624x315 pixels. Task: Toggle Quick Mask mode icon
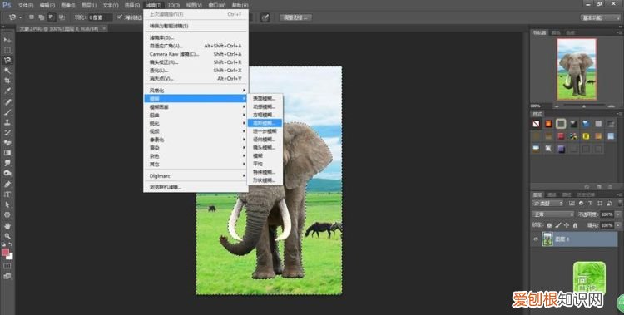pyautogui.click(x=7, y=266)
